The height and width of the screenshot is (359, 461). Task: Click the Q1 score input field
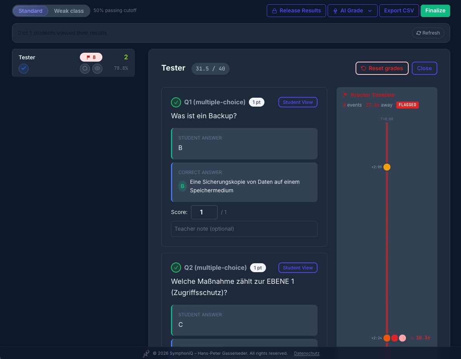(204, 212)
